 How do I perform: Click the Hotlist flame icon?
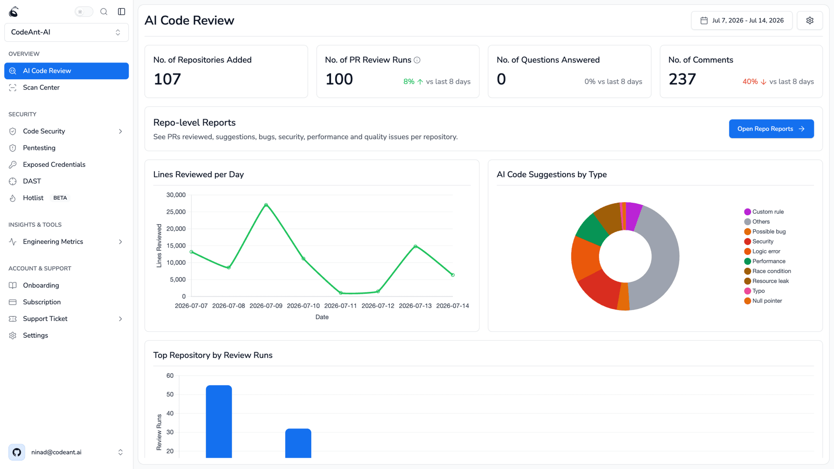13,198
